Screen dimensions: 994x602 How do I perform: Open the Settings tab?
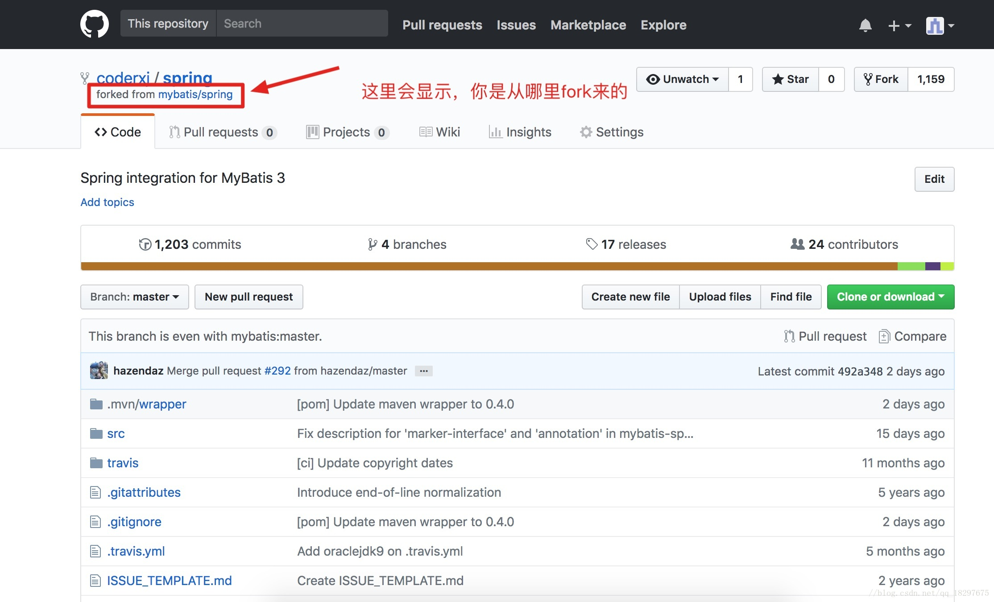pyautogui.click(x=612, y=132)
